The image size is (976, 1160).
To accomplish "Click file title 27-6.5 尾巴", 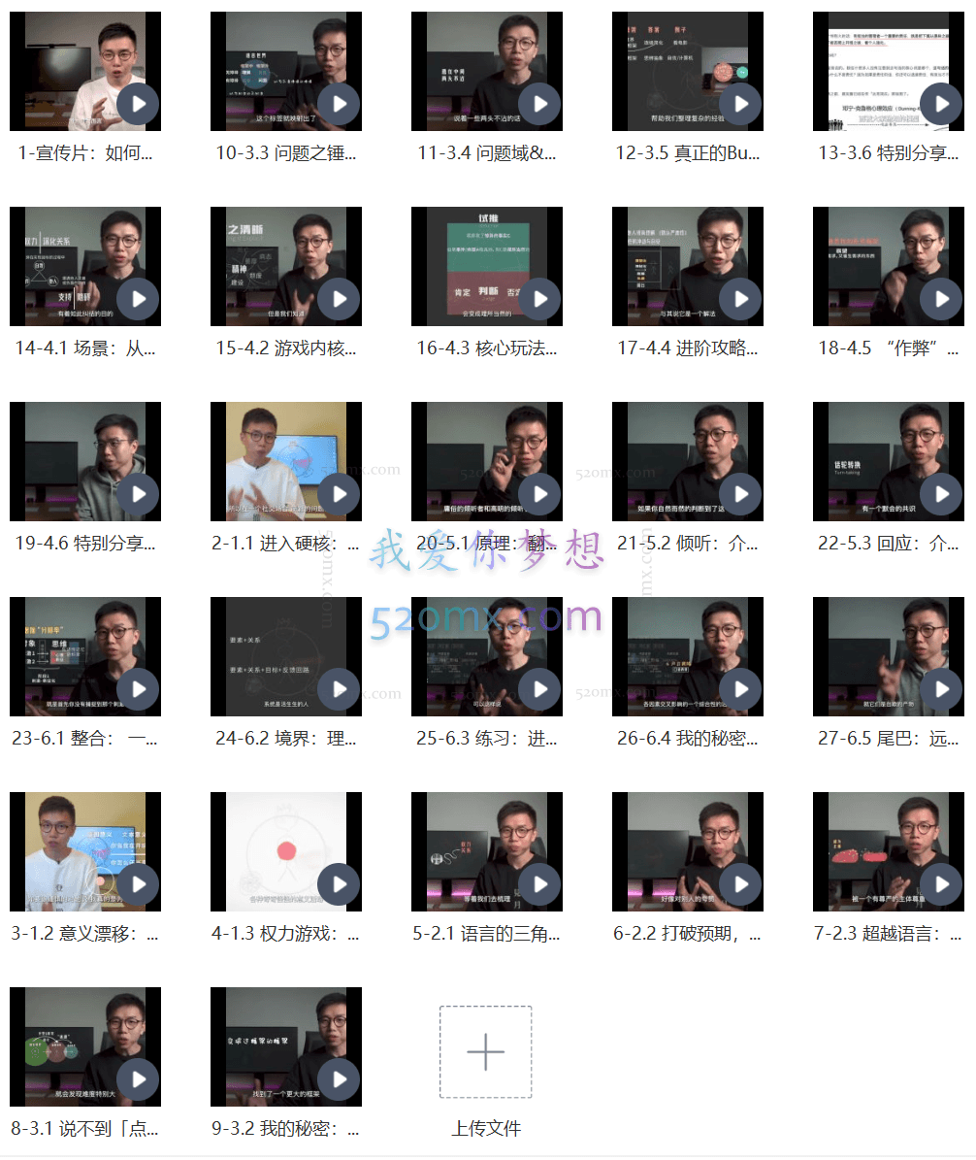I will 888,739.
